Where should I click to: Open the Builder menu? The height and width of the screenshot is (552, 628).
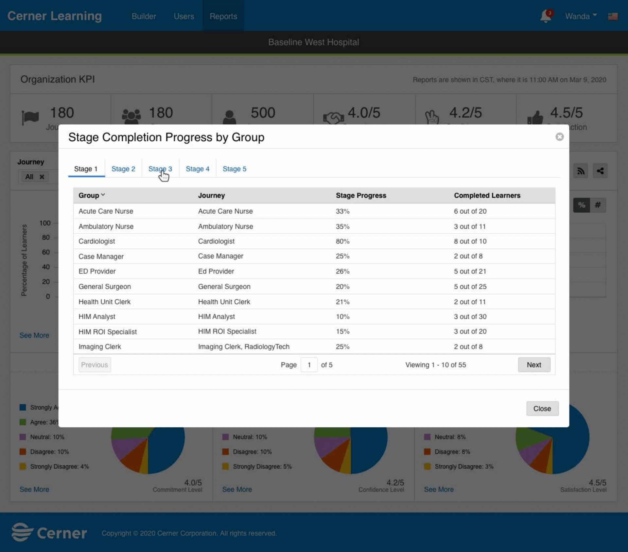(144, 16)
